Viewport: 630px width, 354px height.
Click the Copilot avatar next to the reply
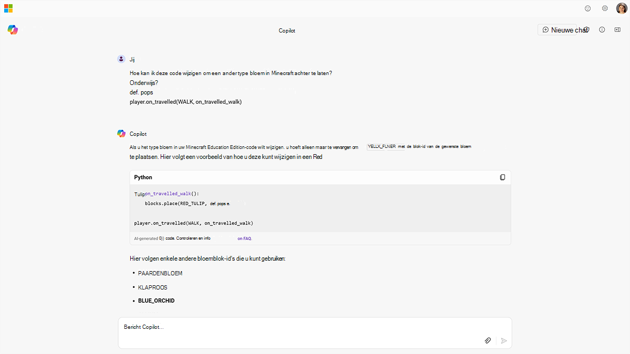pos(121,133)
